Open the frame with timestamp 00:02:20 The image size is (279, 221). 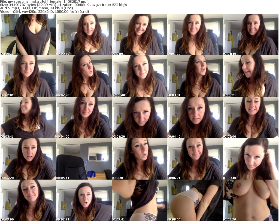tap(84, 76)
